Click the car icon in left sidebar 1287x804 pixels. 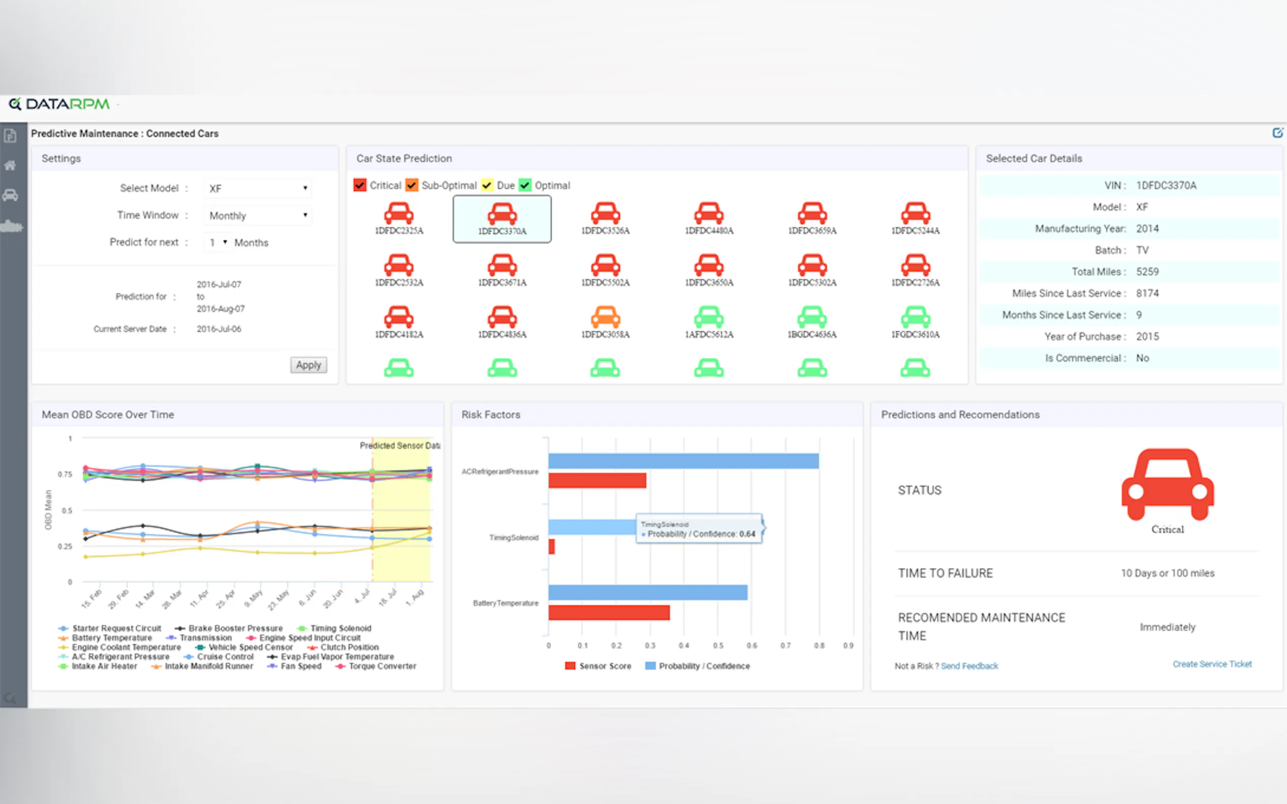coord(10,195)
